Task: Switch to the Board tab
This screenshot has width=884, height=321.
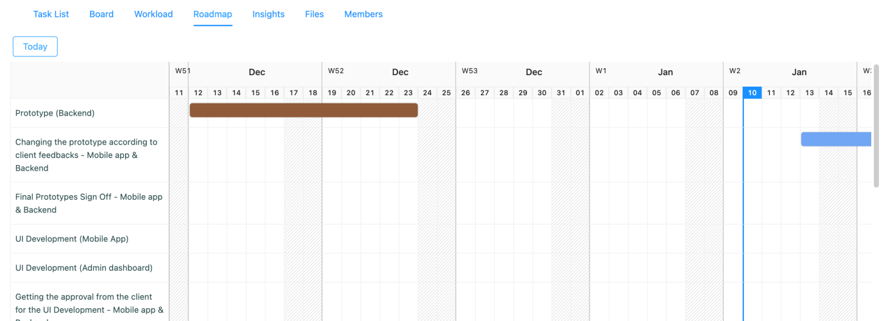Action: coord(101,14)
